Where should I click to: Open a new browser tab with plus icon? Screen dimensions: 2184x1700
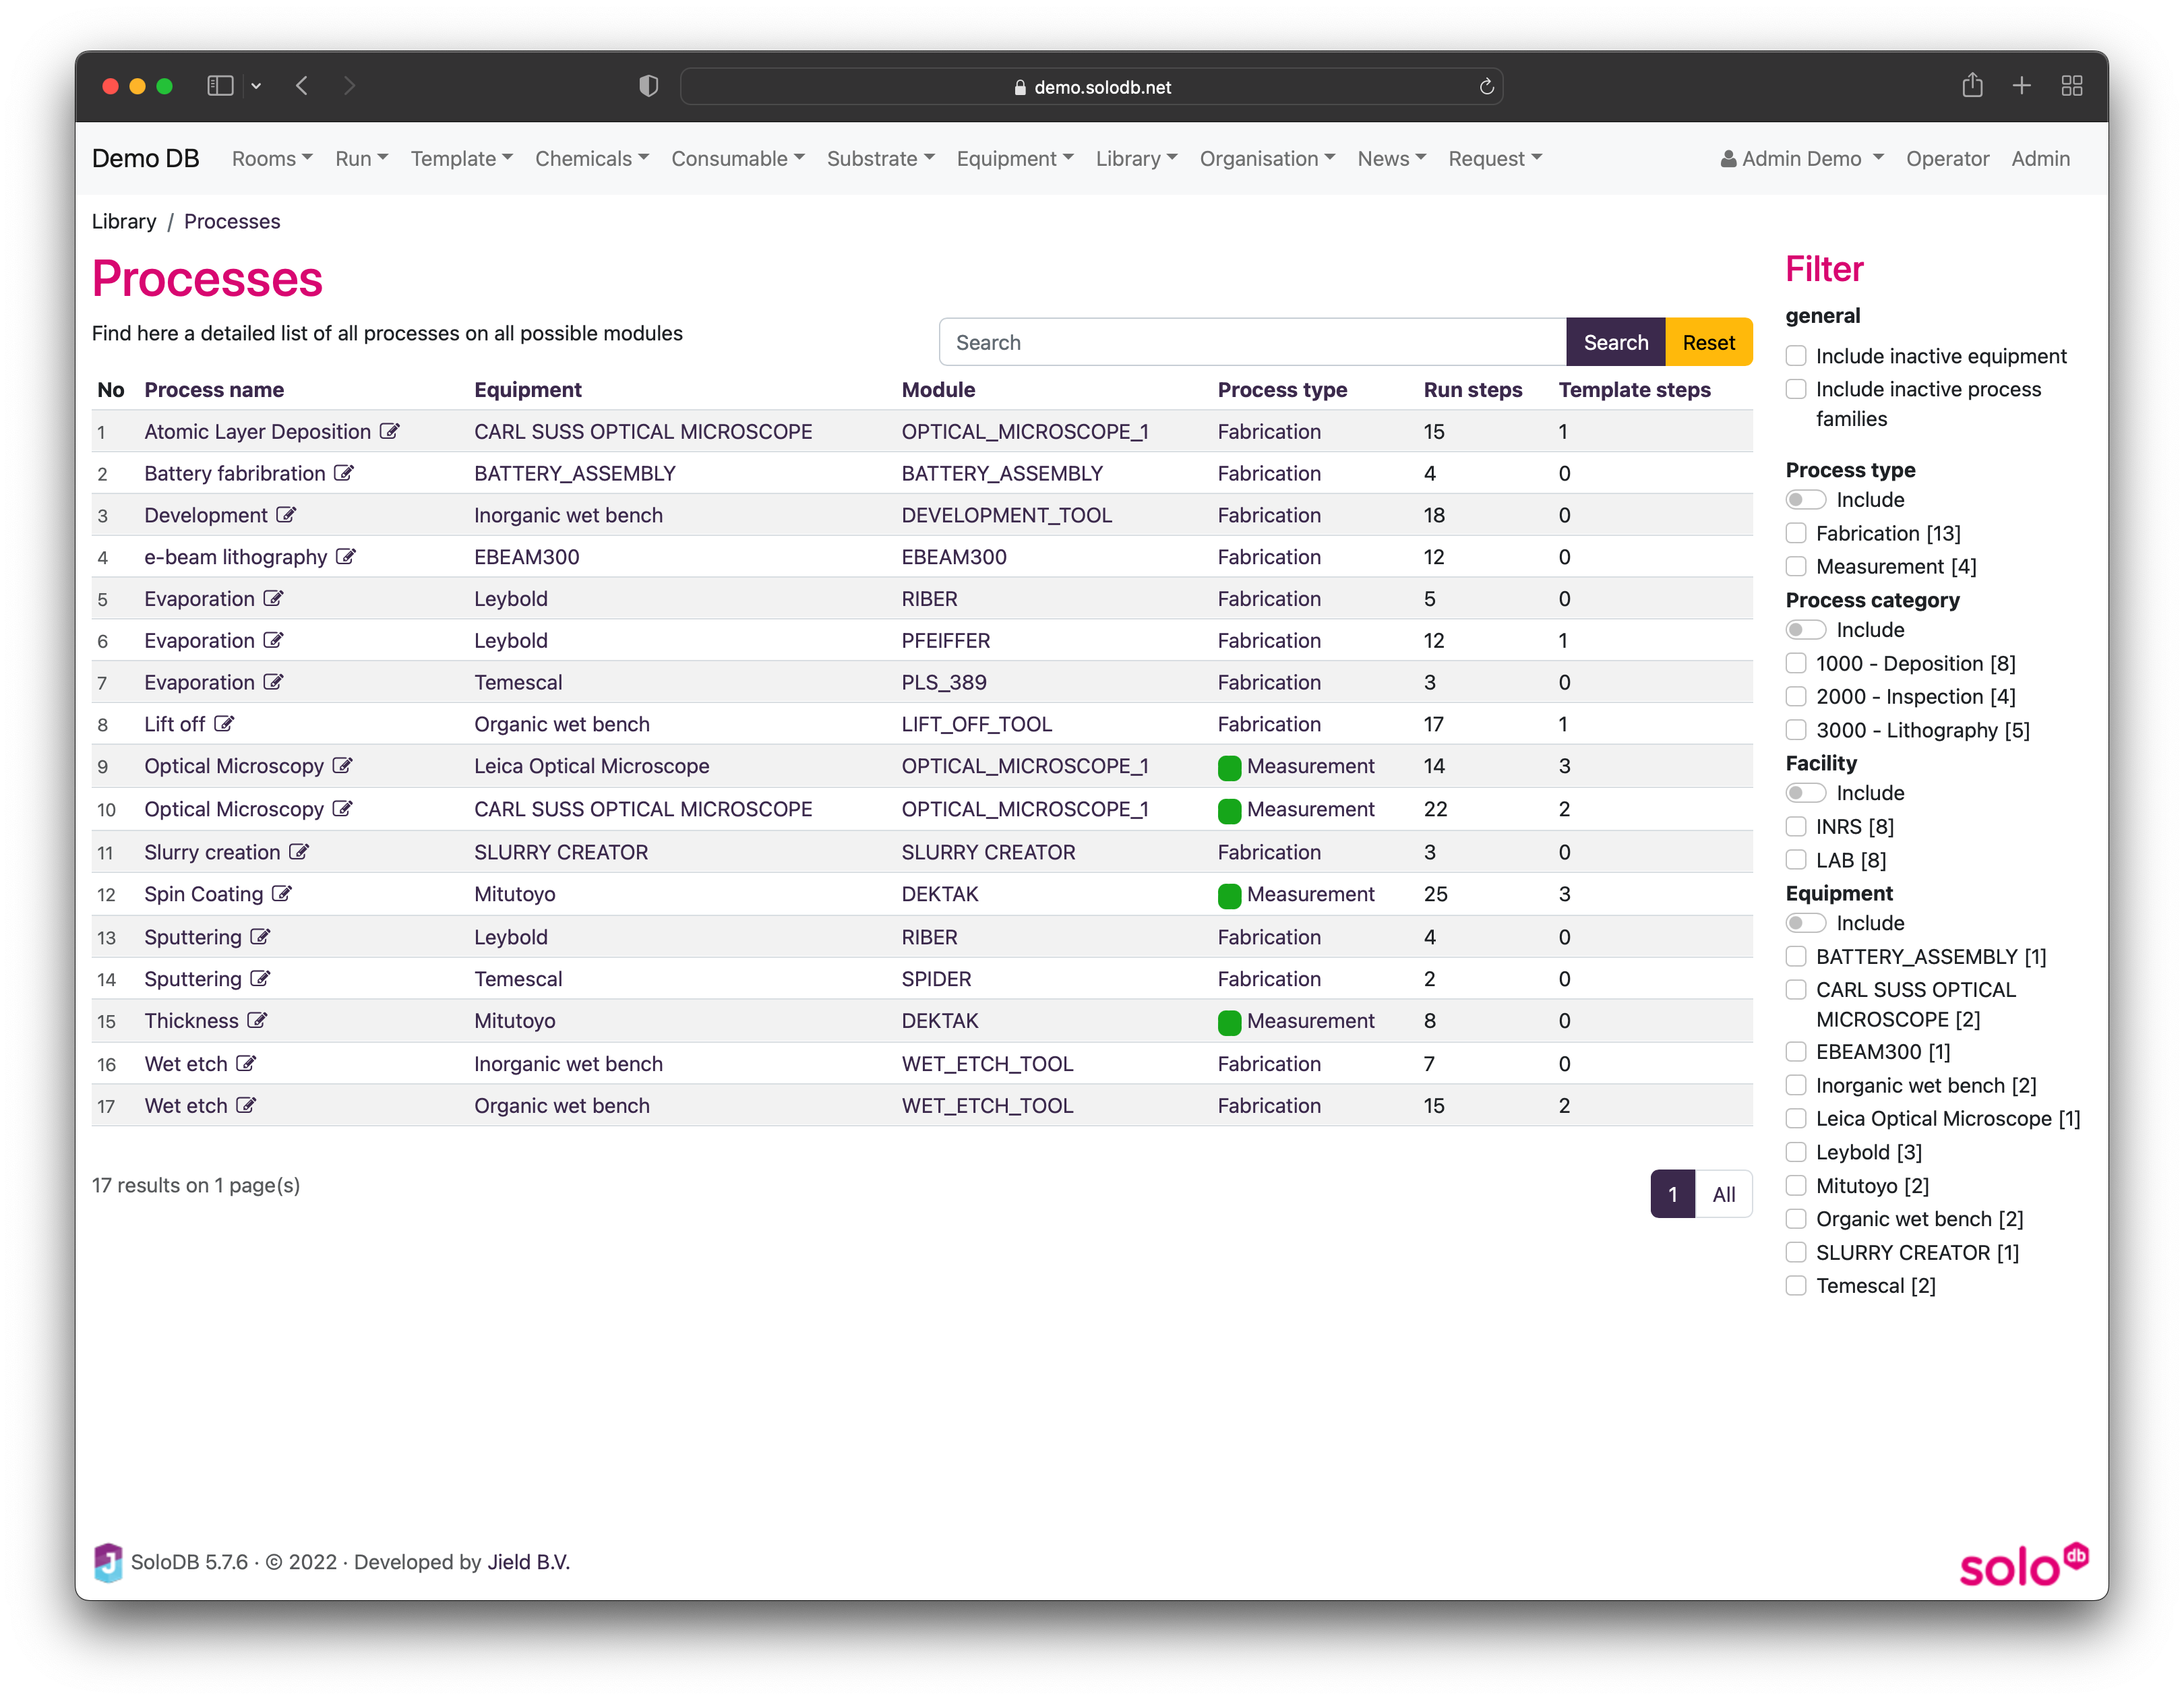(2021, 86)
